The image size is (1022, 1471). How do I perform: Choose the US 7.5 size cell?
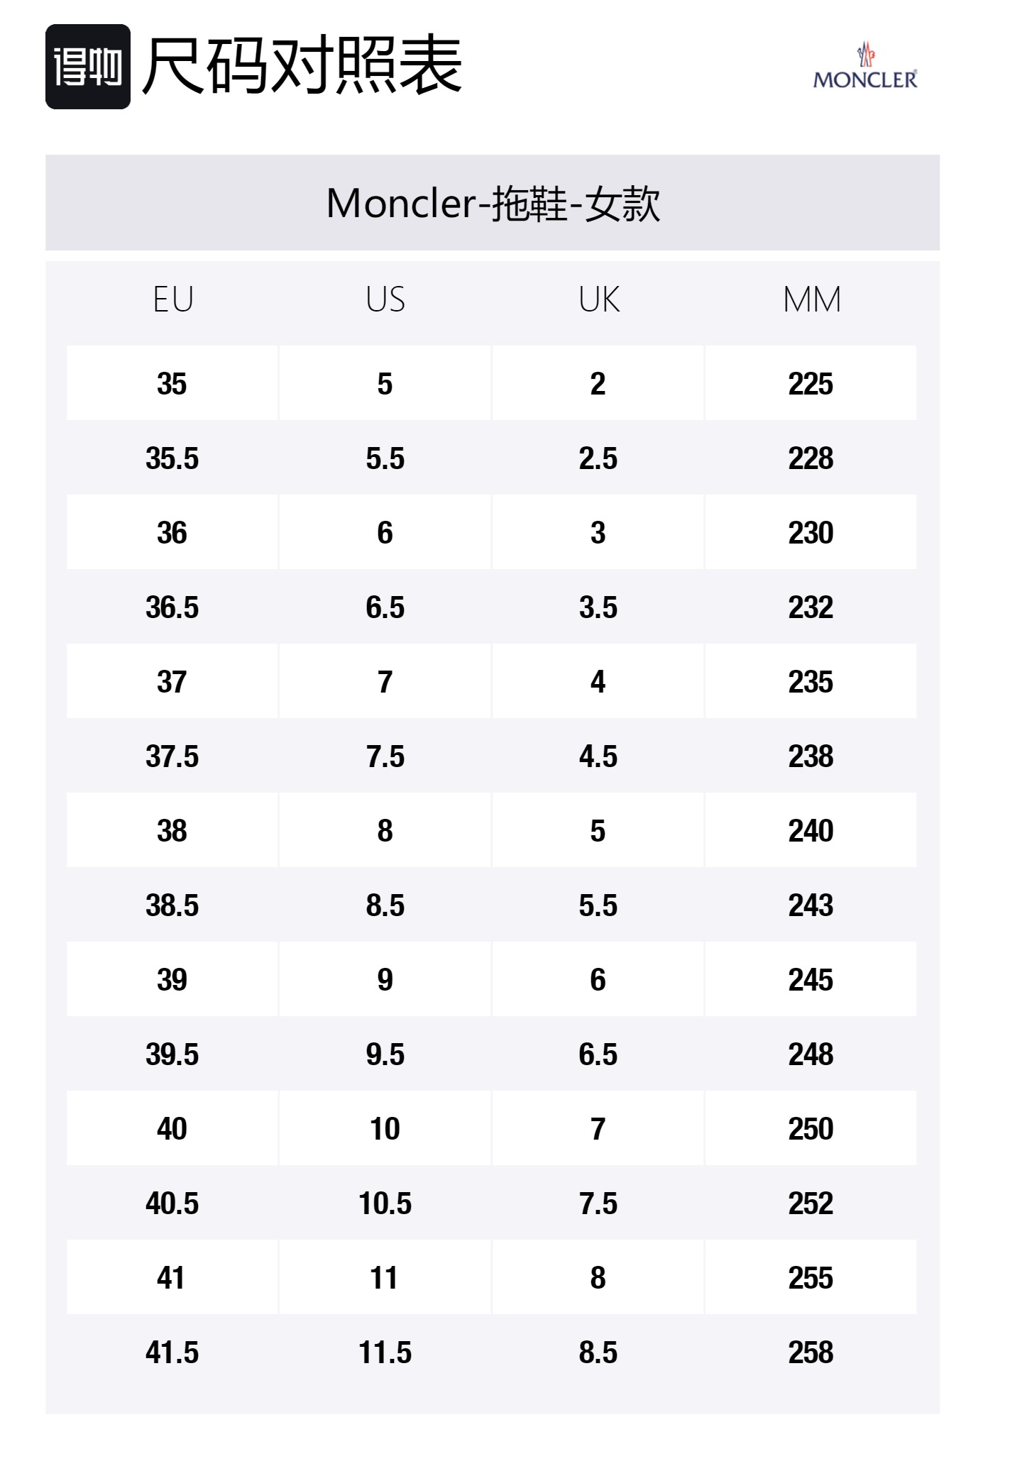385,756
